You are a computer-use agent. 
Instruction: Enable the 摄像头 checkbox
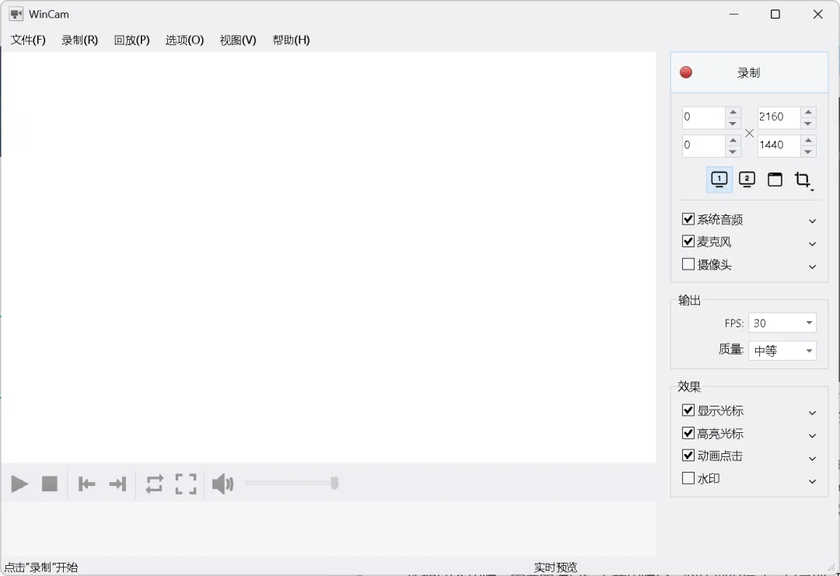click(x=688, y=264)
